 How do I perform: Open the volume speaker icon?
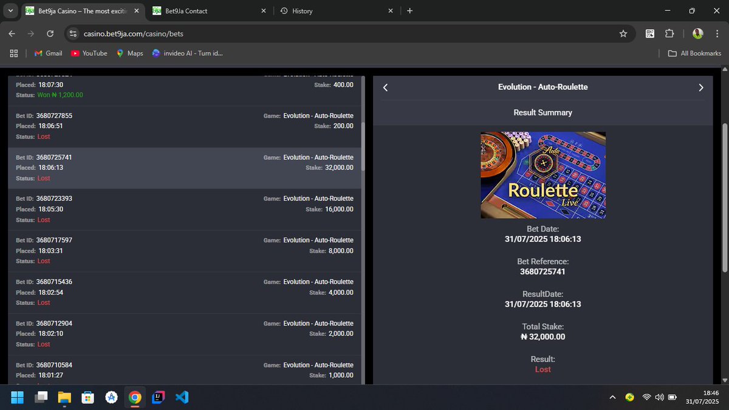[659, 397]
